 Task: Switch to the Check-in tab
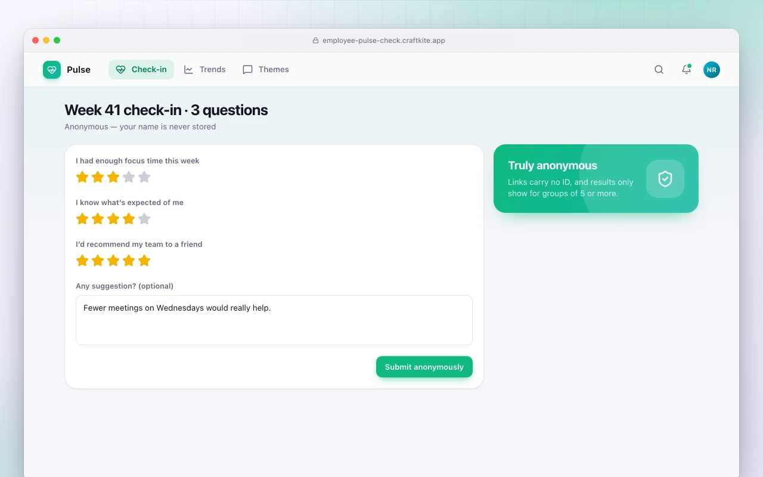pos(141,69)
